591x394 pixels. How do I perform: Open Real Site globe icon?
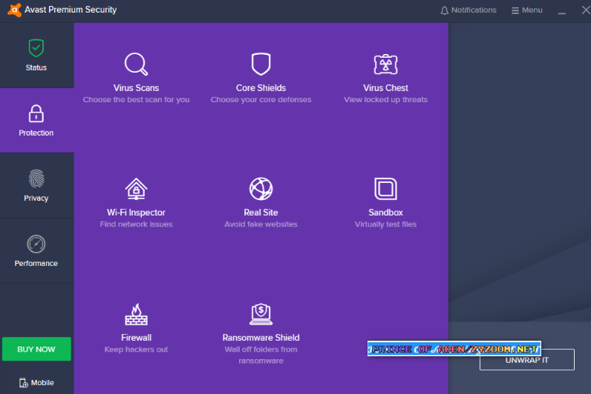pyautogui.click(x=261, y=189)
